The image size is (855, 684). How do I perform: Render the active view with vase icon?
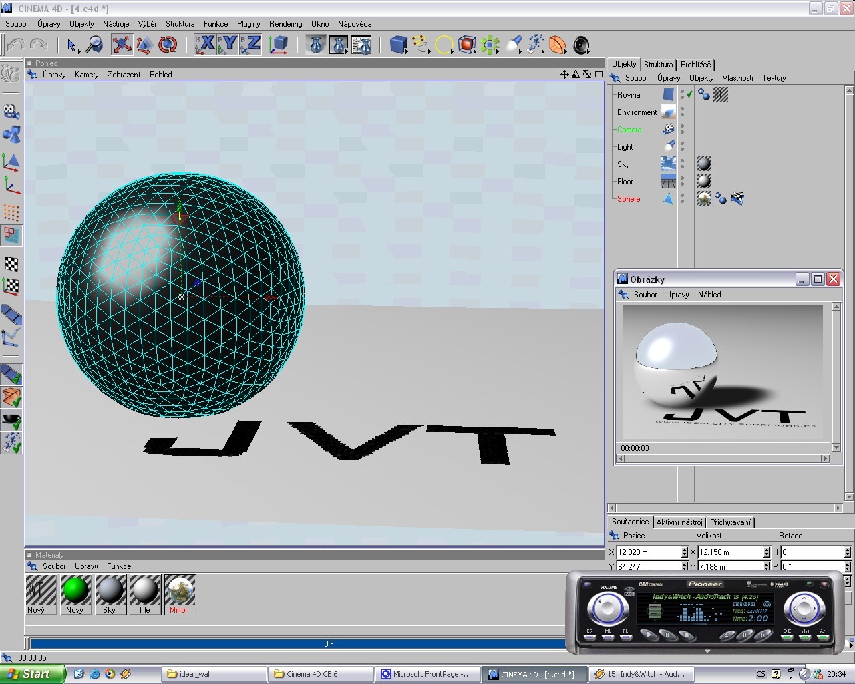tap(316, 45)
